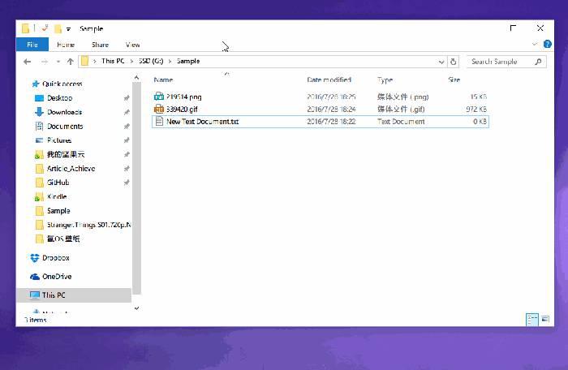This screenshot has width=568, height=370.
Task: Open Pictures in the navigation pane
Action: click(59, 140)
